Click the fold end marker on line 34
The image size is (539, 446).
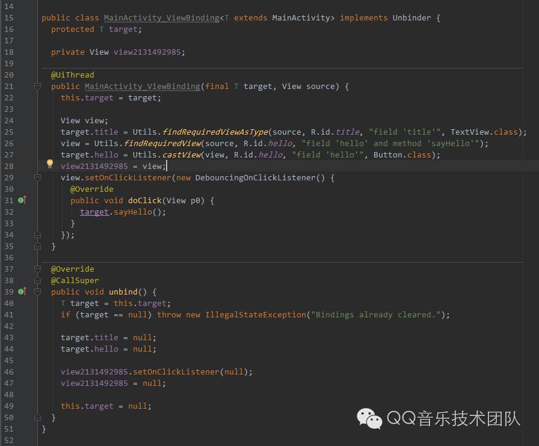(37, 235)
